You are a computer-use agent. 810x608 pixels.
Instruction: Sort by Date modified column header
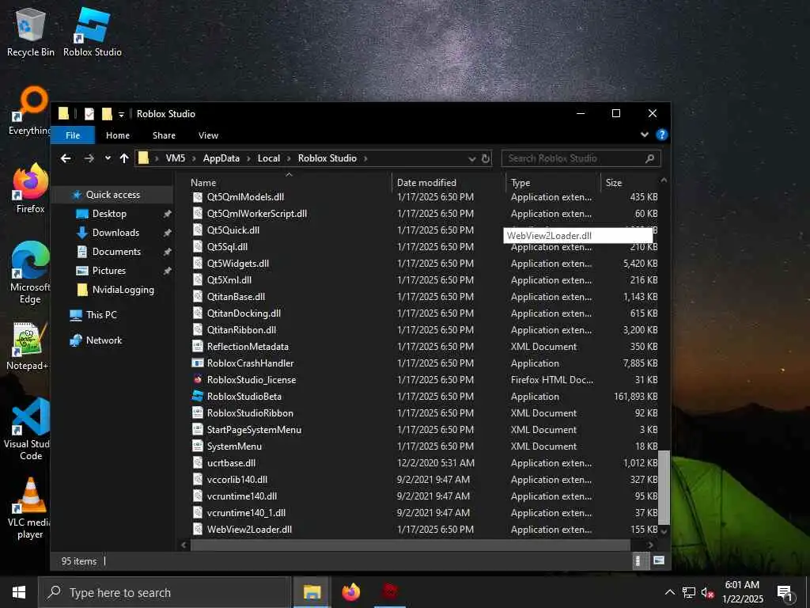click(x=426, y=183)
